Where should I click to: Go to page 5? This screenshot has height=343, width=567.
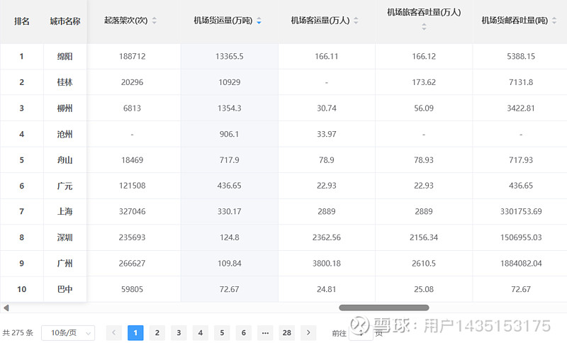(x=222, y=333)
